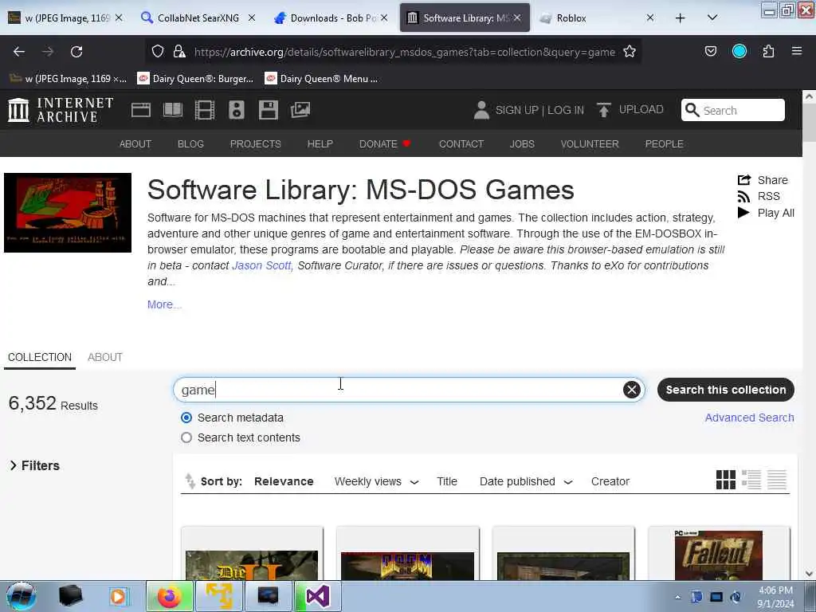Viewport: 816px width, 612px height.
Task: Click the site lock icon
Action: pyautogui.click(x=179, y=52)
